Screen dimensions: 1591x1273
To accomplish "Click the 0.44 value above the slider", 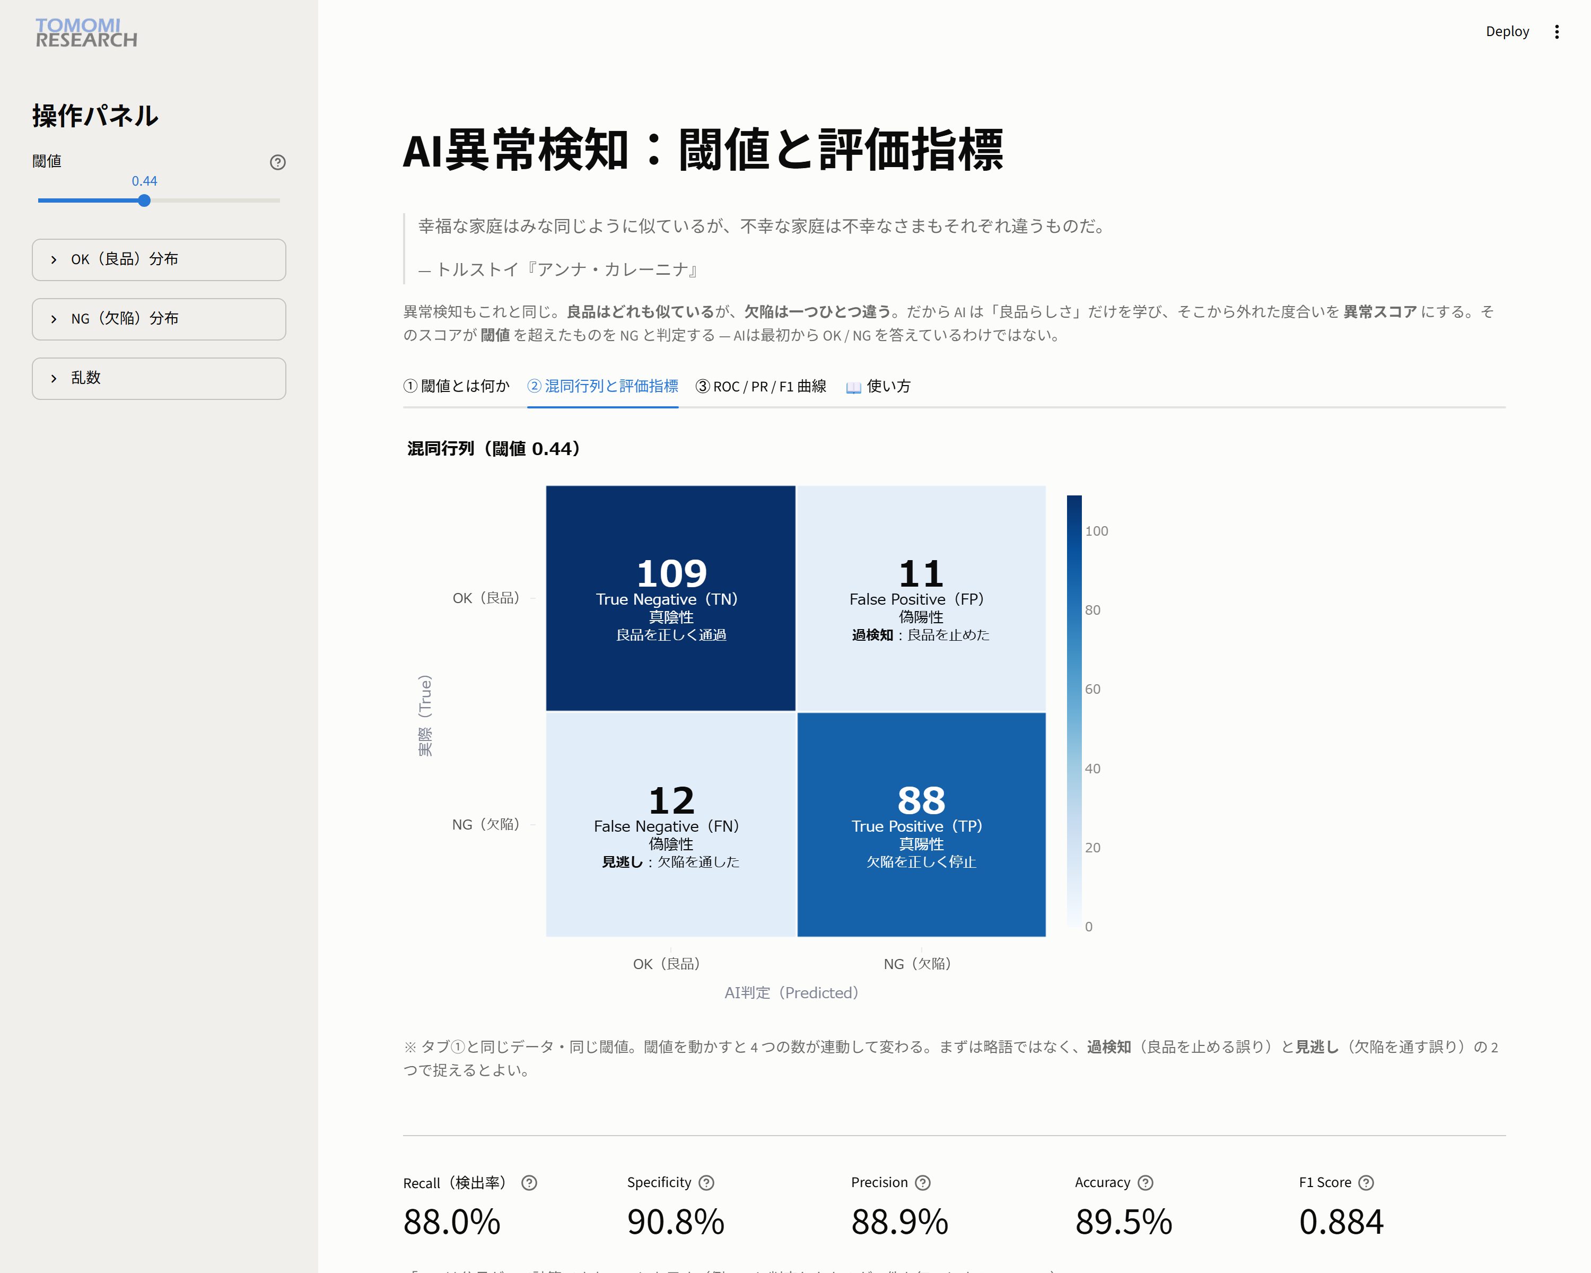I will pyautogui.click(x=145, y=181).
